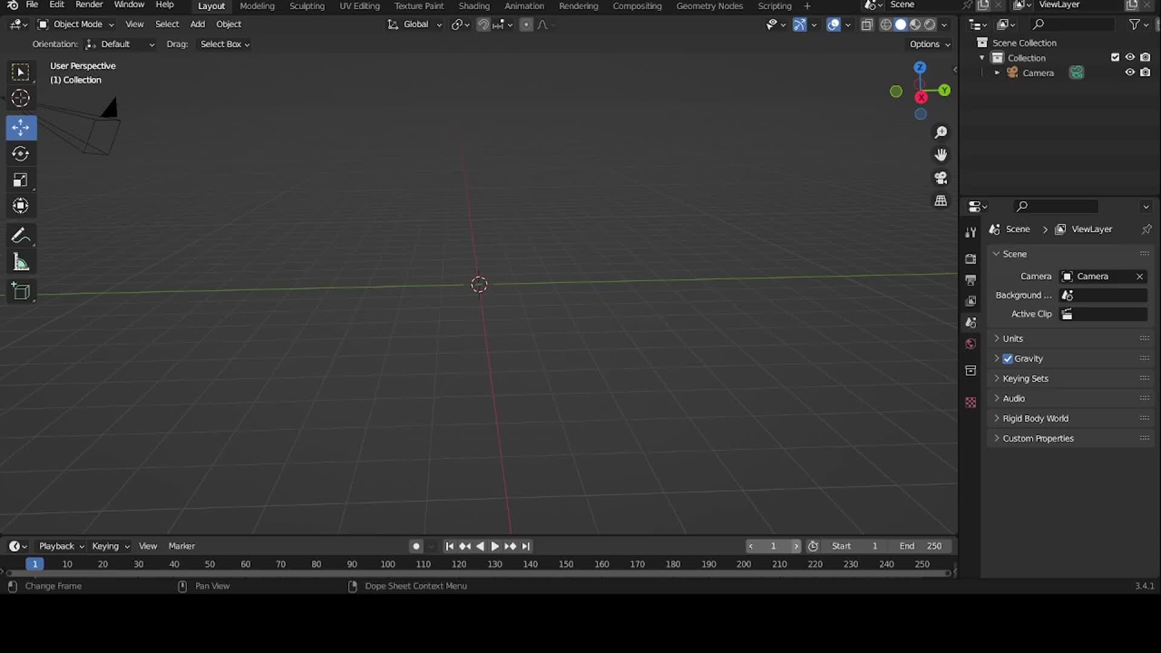Hide the Camera object with its eye toggle
Screen dimensions: 1161x653
click(1130, 72)
